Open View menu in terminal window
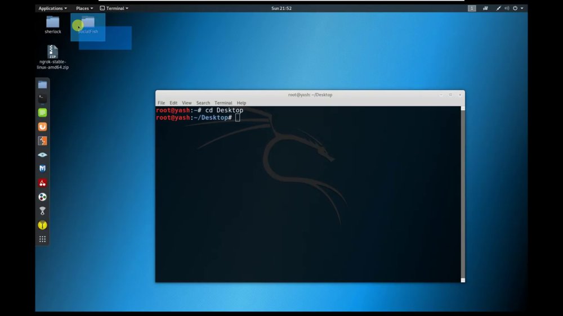This screenshot has width=563, height=316. tap(187, 102)
